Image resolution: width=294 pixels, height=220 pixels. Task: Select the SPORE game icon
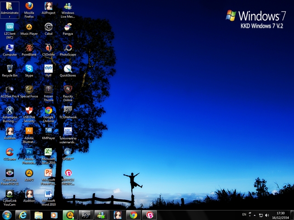(x=68, y=154)
